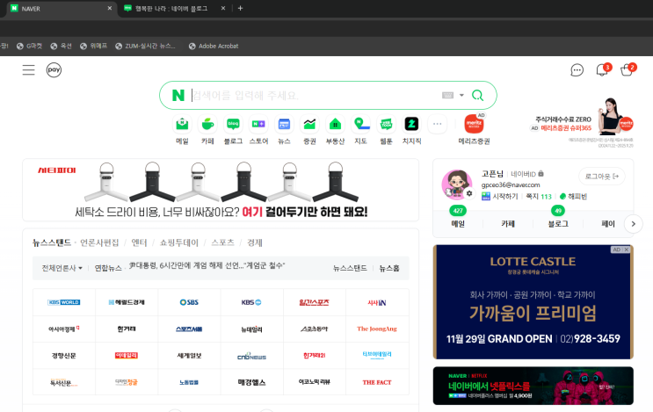Open the Naver Pay icon
The width and height of the screenshot is (653, 412).
click(54, 70)
